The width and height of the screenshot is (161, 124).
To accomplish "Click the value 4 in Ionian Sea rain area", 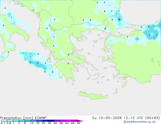I will tap(30, 62).
